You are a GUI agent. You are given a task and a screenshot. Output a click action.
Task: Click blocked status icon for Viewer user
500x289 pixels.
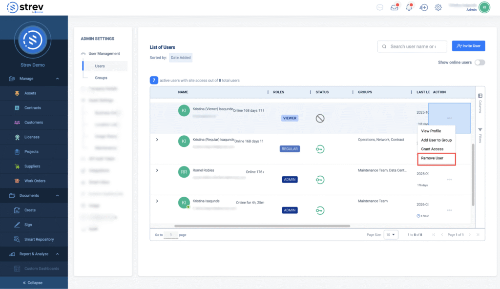pyautogui.click(x=320, y=118)
